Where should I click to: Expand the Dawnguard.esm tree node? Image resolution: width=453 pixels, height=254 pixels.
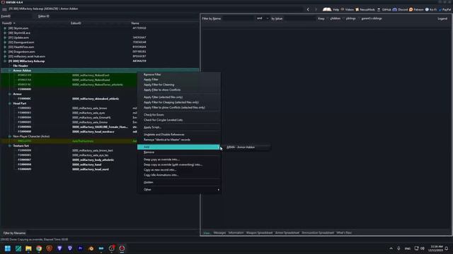(5, 42)
